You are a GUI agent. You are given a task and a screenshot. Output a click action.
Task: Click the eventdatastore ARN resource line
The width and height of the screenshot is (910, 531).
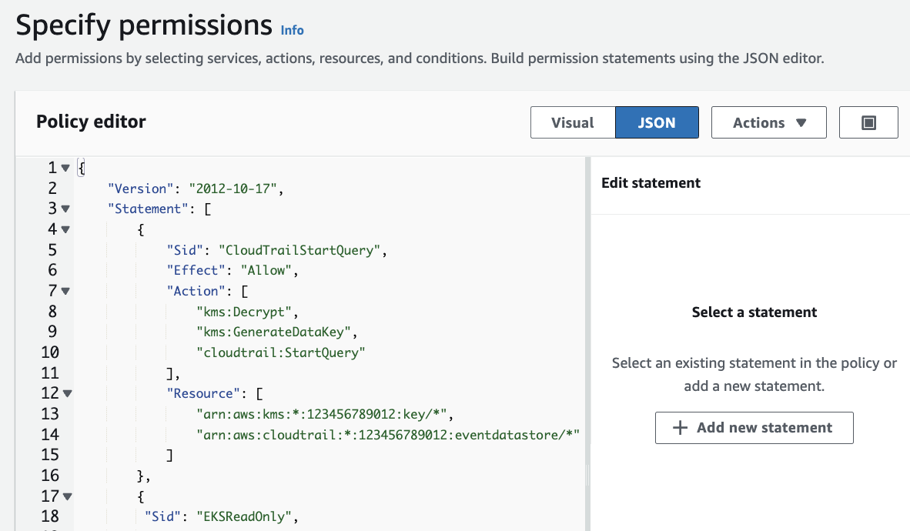[x=387, y=435]
